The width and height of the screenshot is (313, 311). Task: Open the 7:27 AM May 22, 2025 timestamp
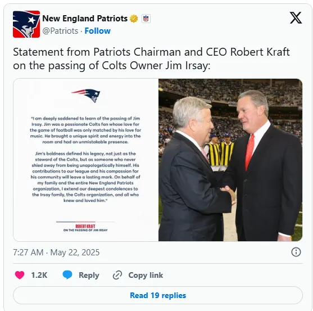pyautogui.click(x=56, y=253)
